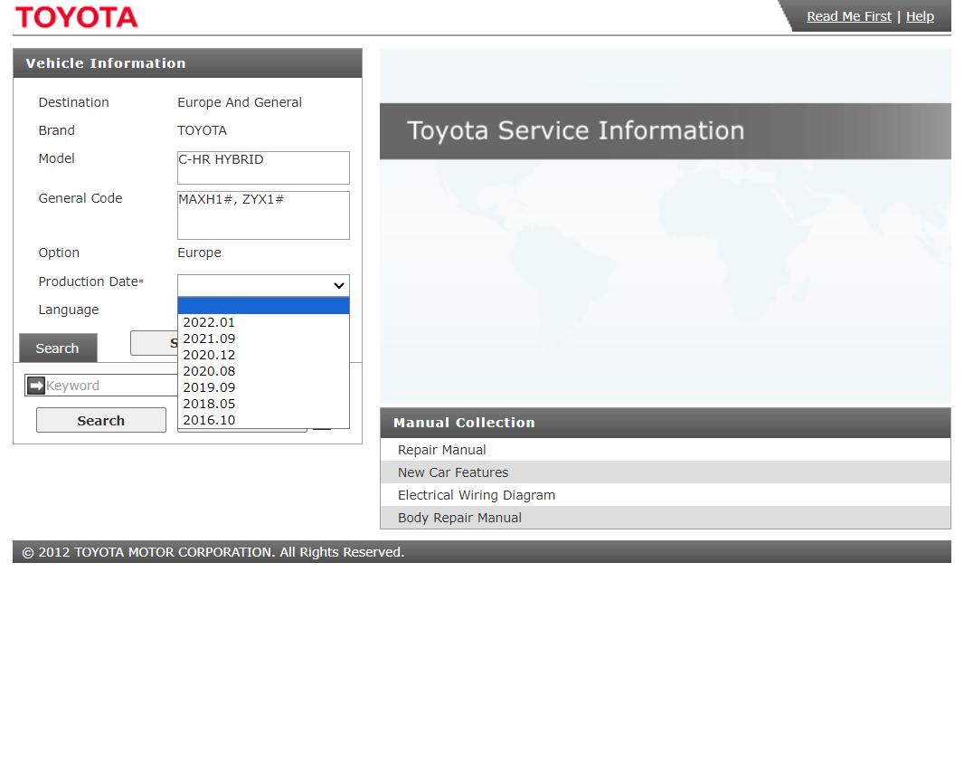Click the Brand value TOYOTA
Viewport: 964px width, 782px height.
point(202,130)
